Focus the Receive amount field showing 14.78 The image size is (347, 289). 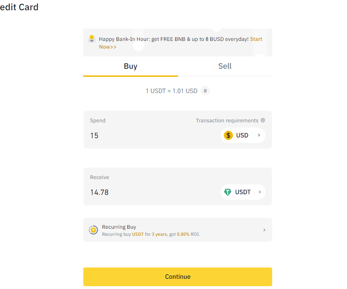tap(148, 192)
